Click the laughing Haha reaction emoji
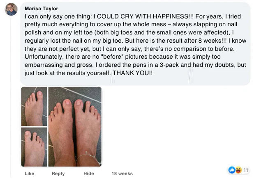The width and height of the screenshot is (254, 180). point(238,170)
